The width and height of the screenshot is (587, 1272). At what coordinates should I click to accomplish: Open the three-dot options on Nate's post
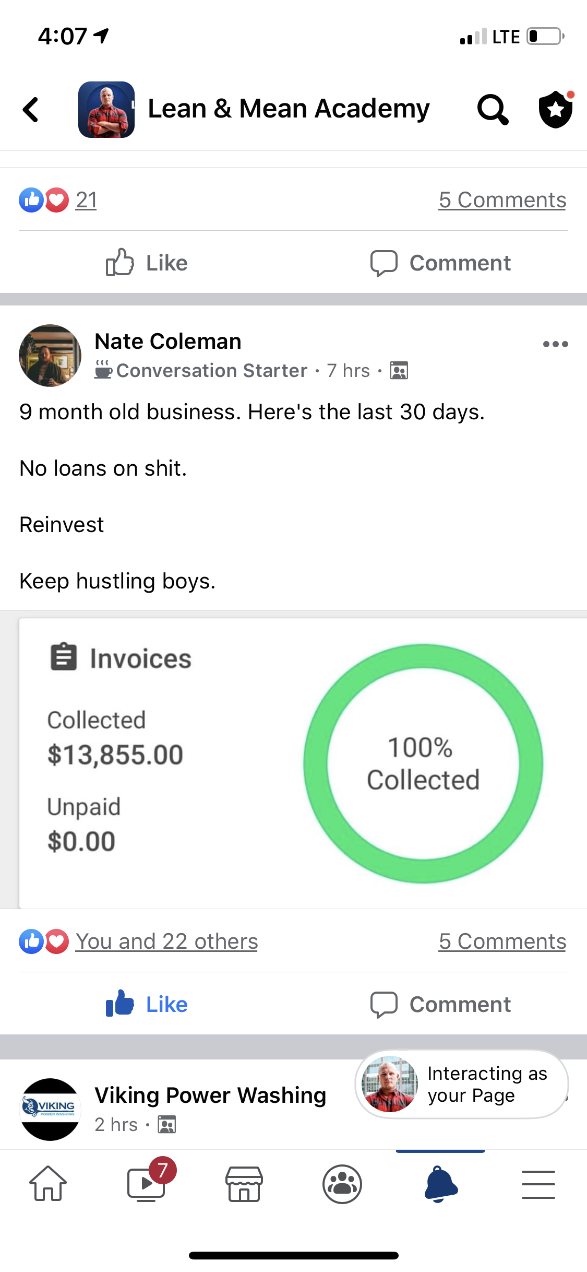555,344
